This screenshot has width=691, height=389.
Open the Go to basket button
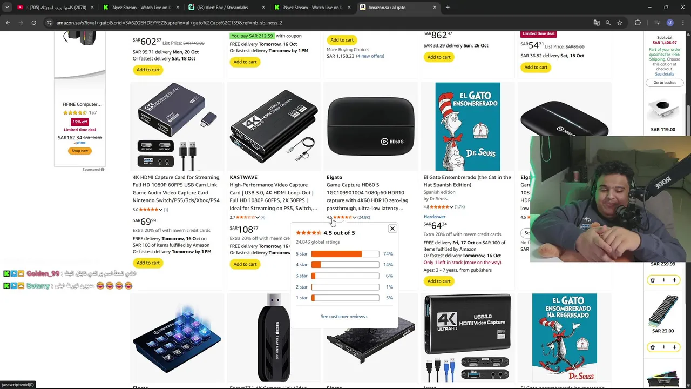[x=665, y=83]
